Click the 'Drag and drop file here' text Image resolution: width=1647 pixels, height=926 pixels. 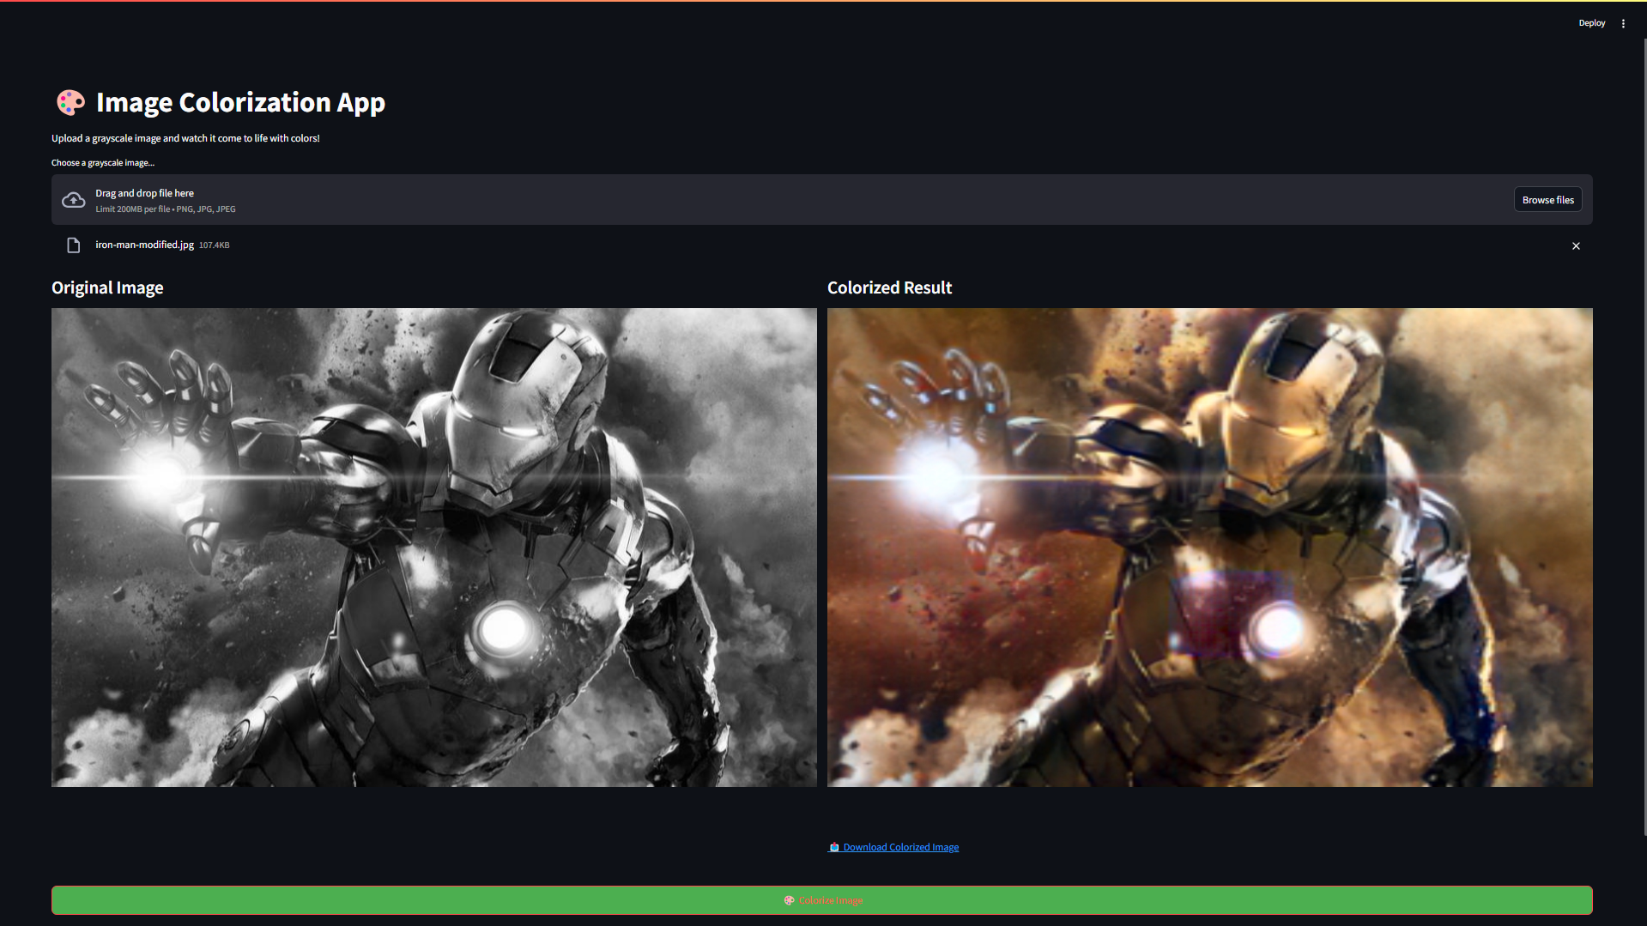tap(144, 193)
